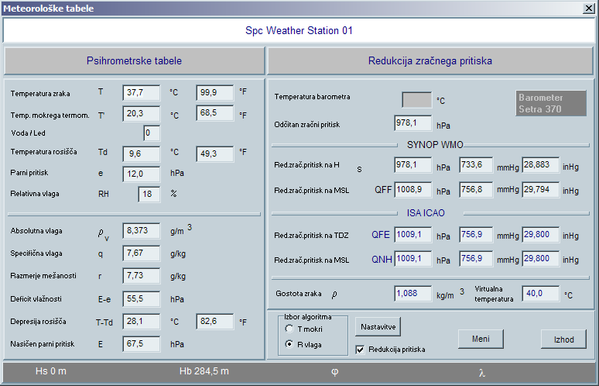Image resolution: width=599 pixels, height=386 pixels.
Task: Click the Izbor algoritma group label
Action: (x=307, y=317)
